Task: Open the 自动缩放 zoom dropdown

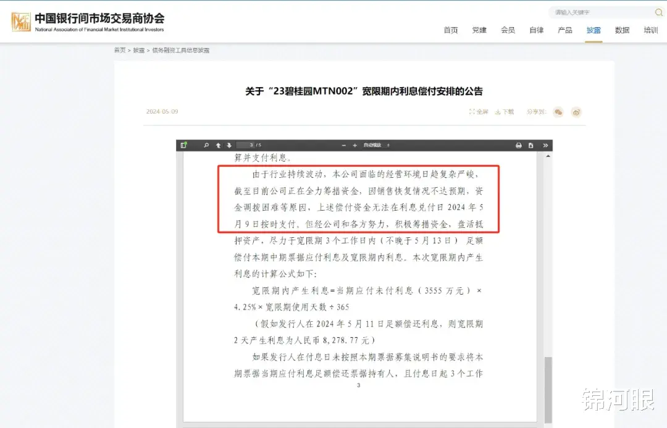Action: [x=377, y=145]
